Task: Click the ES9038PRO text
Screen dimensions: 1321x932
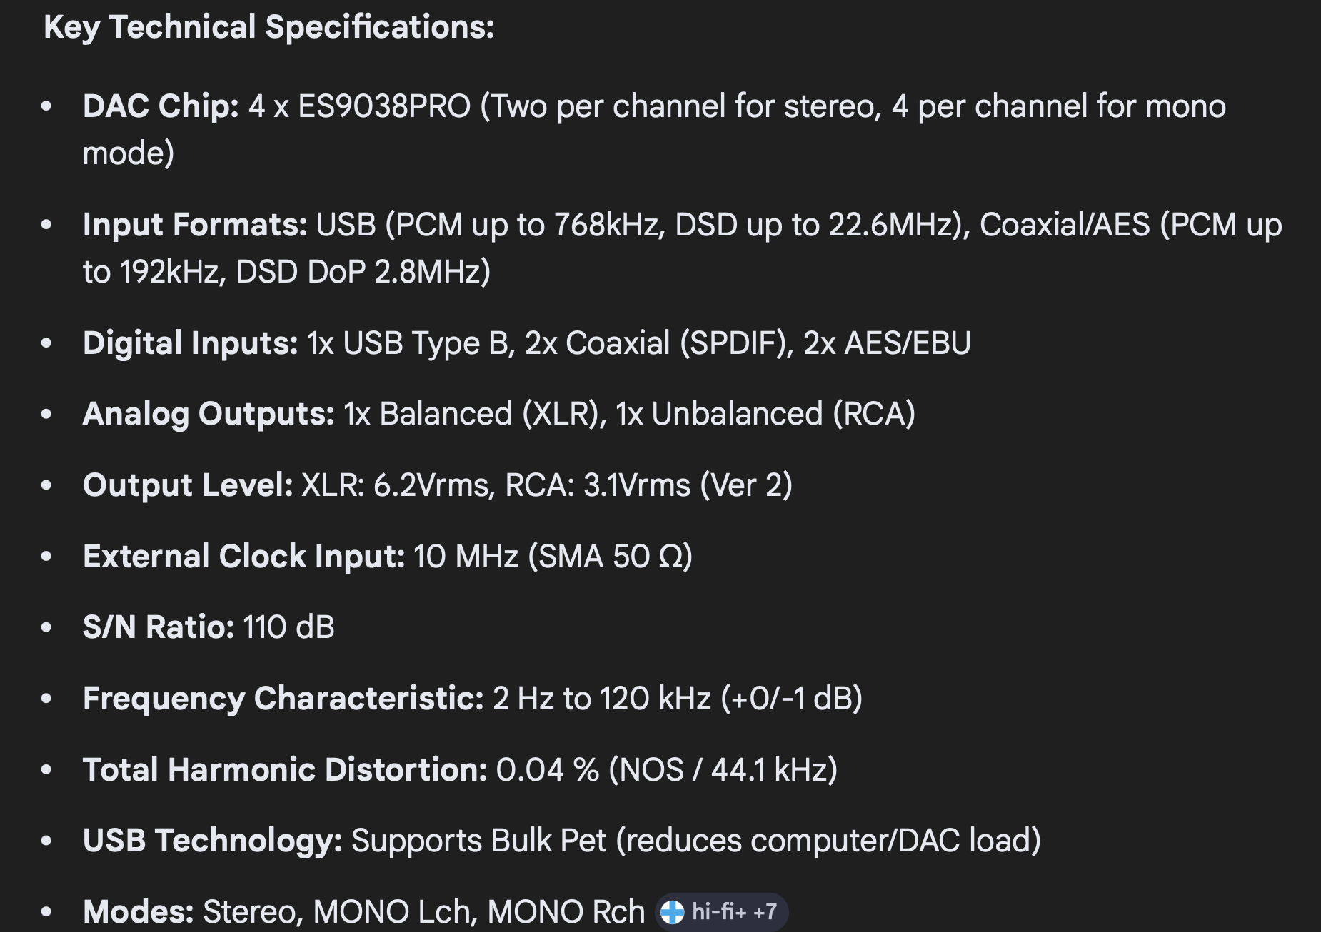Action: [x=384, y=106]
